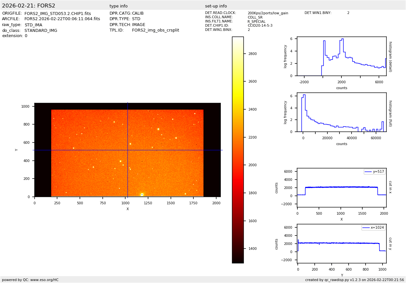Select the histogram (detail) plot

(x=341, y=56)
